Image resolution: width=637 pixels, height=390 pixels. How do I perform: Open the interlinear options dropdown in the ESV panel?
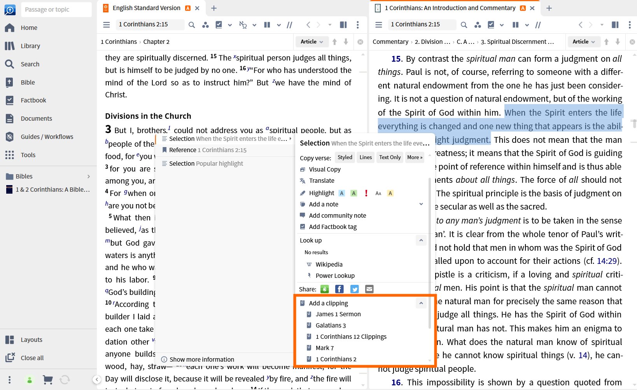click(x=254, y=25)
